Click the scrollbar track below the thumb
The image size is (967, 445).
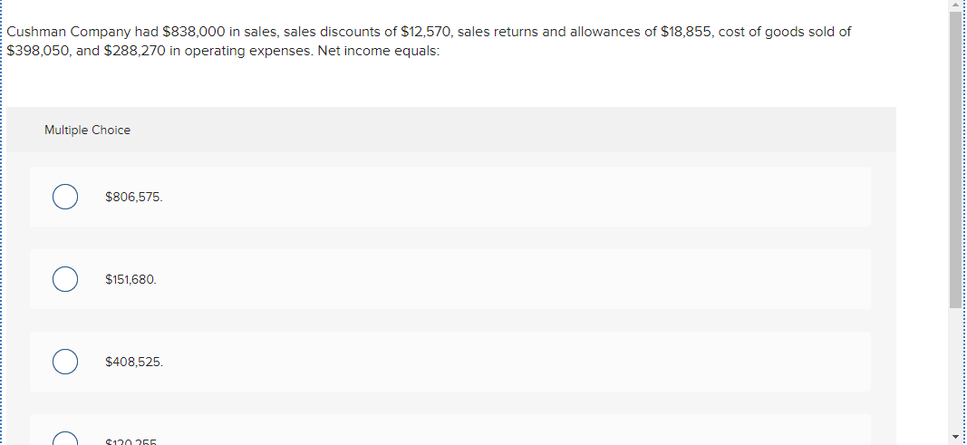click(955, 372)
